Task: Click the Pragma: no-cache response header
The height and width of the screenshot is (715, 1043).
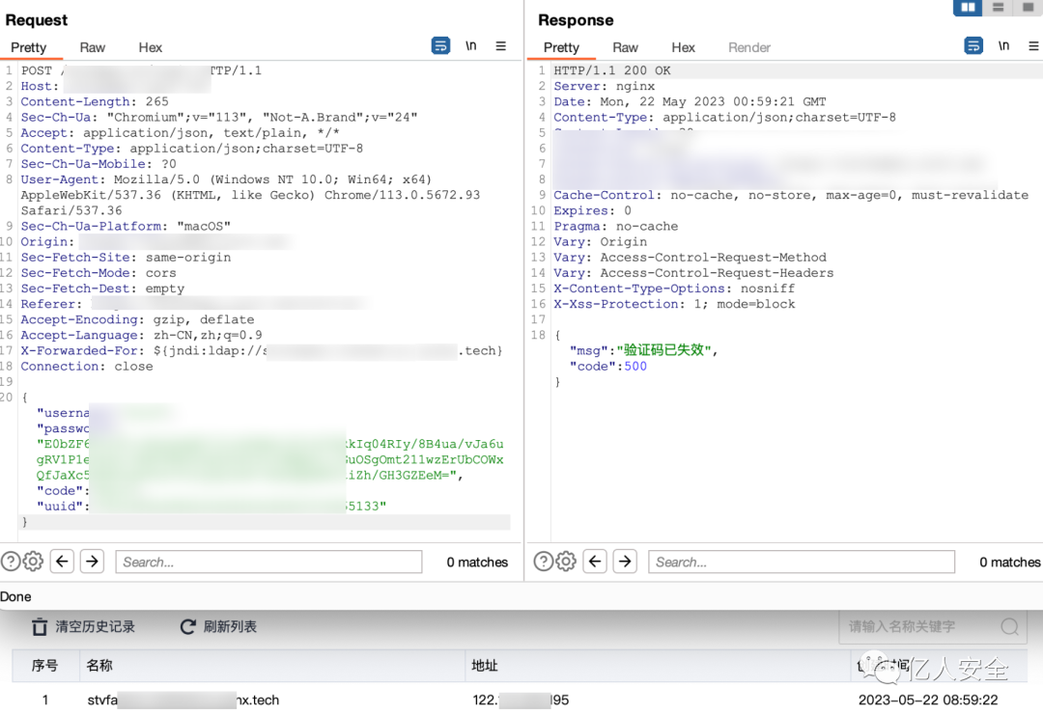Action: click(616, 226)
